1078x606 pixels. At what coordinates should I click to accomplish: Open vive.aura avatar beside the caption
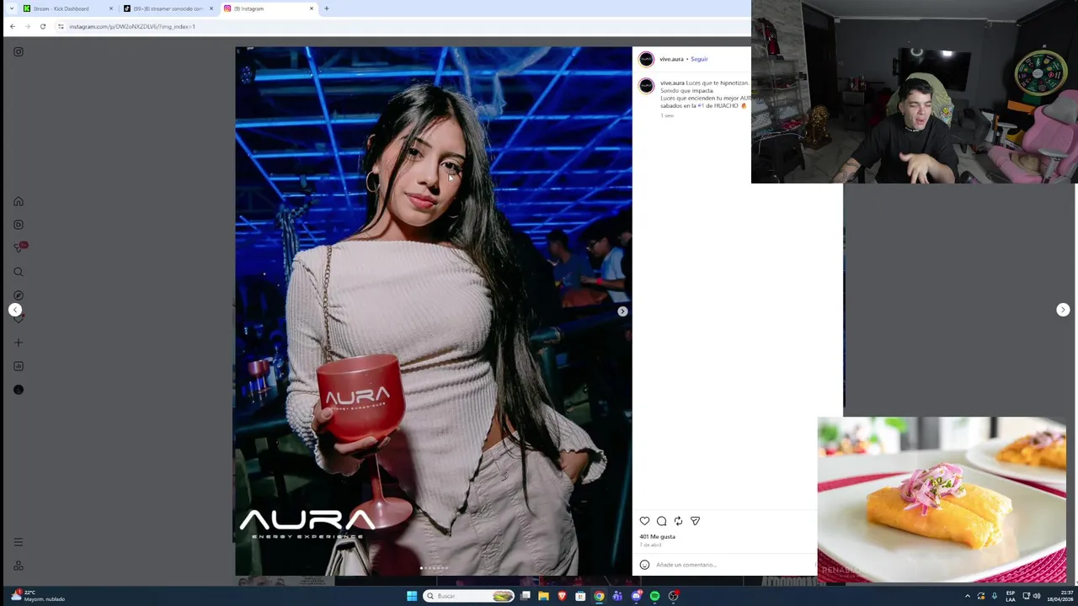click(x=646, y=86)
